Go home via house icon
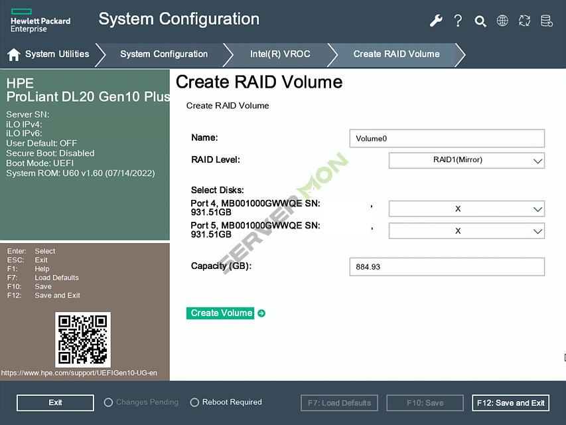 pyautogui.click(x=14, y=54)
